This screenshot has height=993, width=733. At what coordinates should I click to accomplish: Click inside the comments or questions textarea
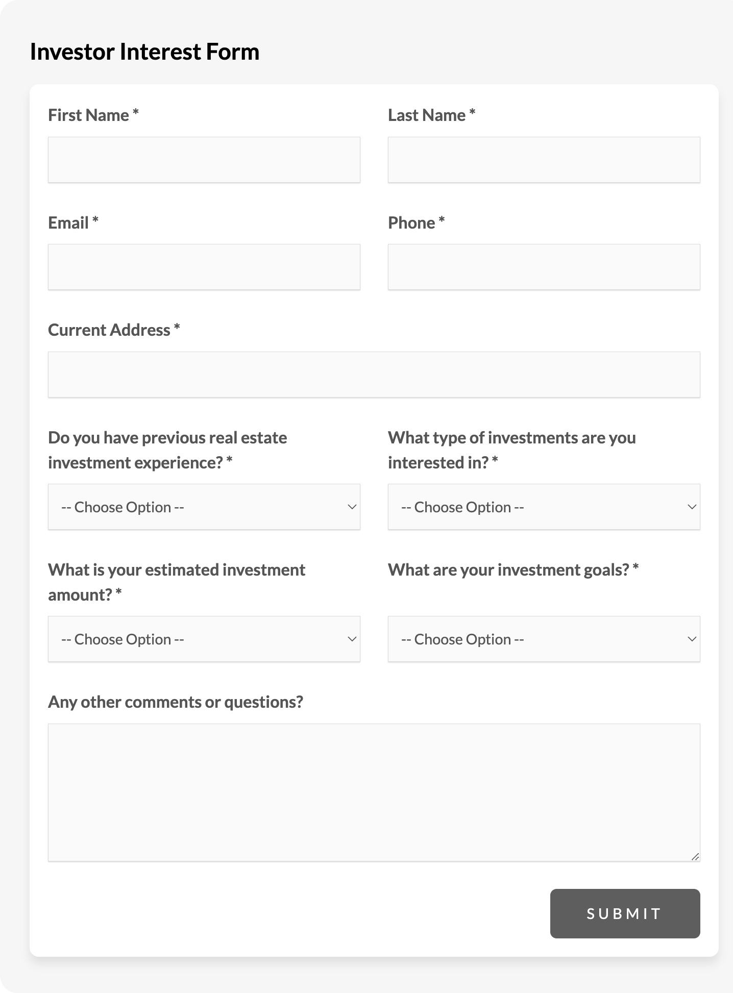(x=374, y=792)
